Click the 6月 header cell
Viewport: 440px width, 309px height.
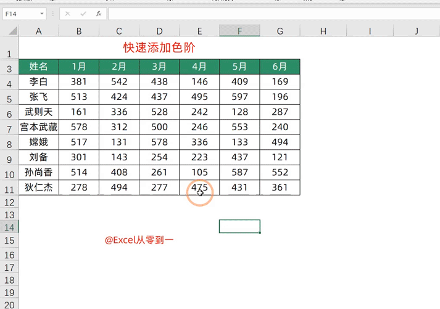pos(280,67)
